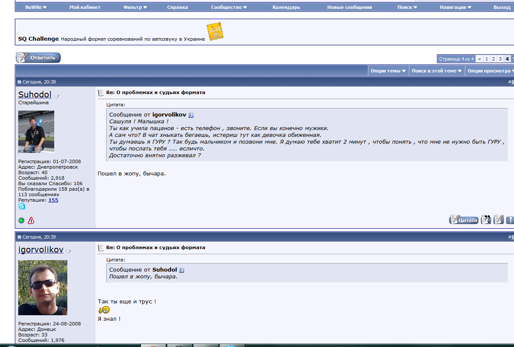Screen dimensions: 514x347
Task: View original post arrow next to Suhodol quote
Action: [x=182, y=270]
